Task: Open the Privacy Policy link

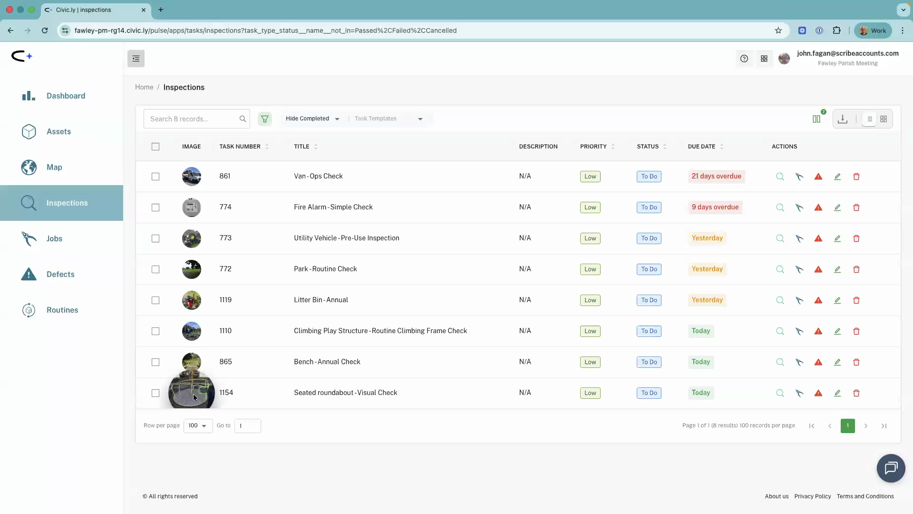Action: point(813,496)
